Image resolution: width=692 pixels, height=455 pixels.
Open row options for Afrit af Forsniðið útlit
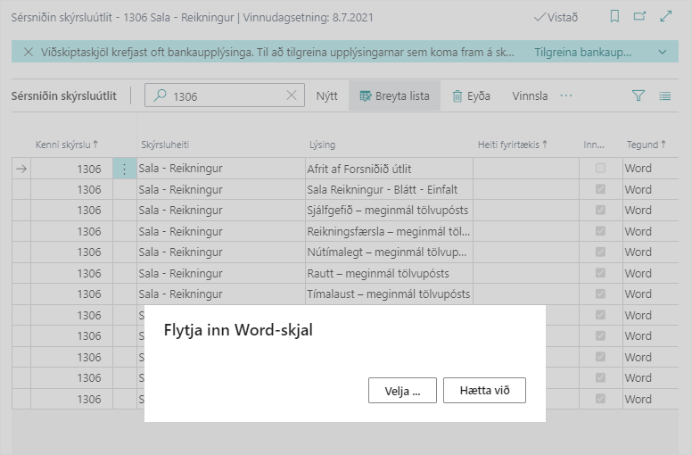[x=124, y=169]
